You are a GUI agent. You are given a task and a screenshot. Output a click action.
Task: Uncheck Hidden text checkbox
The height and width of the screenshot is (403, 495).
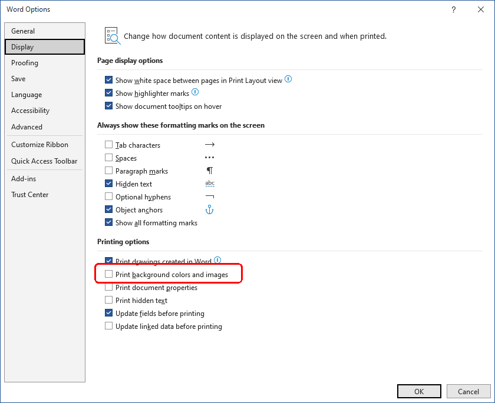108,184
